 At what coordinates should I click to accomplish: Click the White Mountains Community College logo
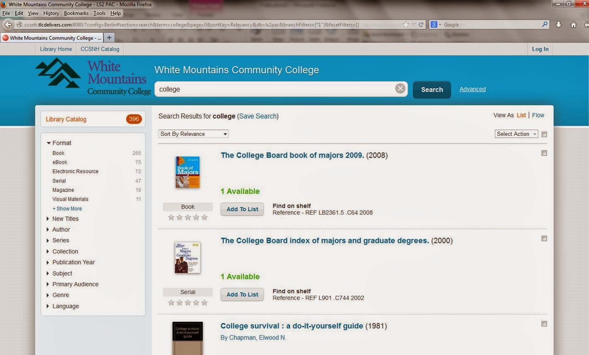pyautogui.click(x=94, y=77)
